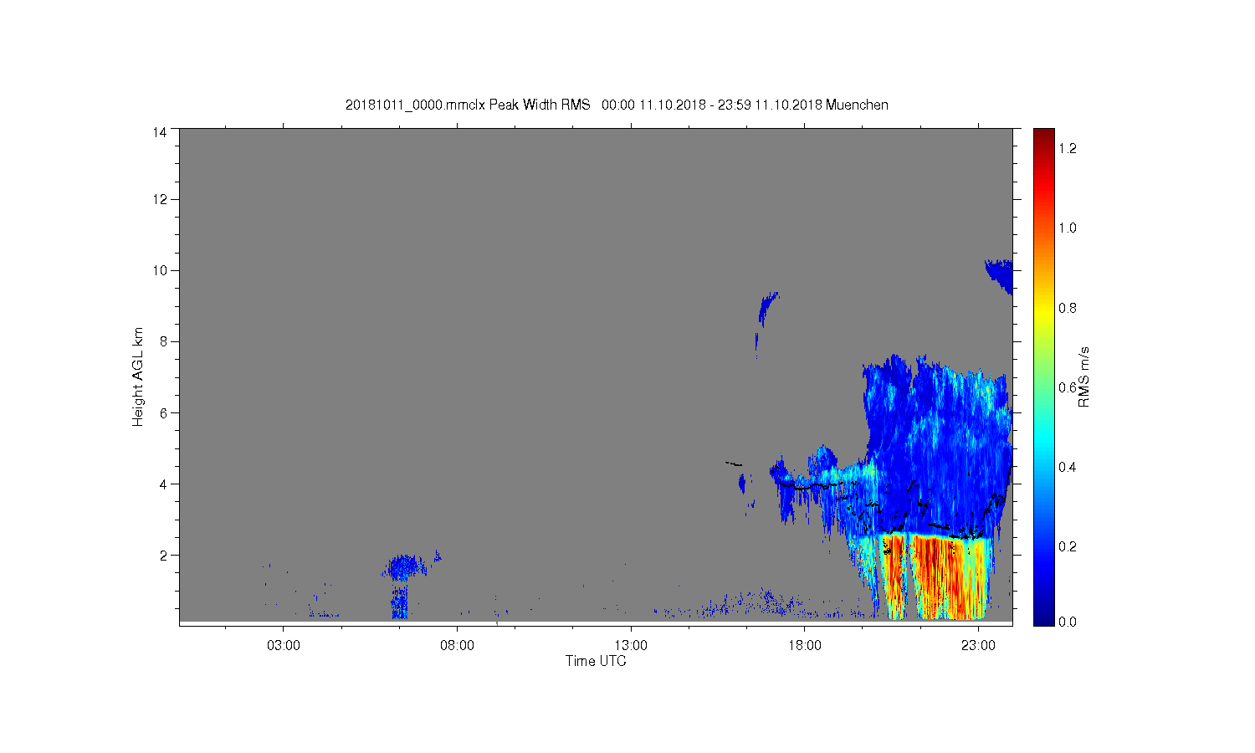Click the dark red top of the colorbar
The width and height of the screenshot is (1255, 753).
coord(1043,138)
